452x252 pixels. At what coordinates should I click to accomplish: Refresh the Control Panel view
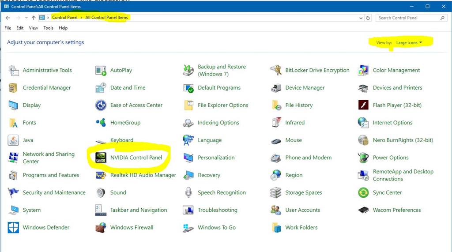[x=368, y=18]
